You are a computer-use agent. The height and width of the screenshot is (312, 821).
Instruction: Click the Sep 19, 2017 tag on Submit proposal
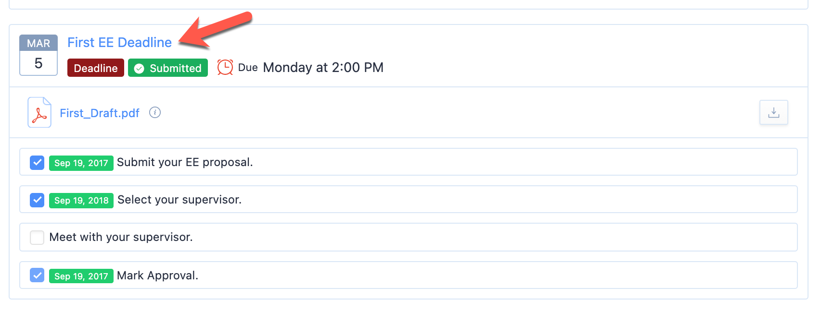(x=81, y=163)
